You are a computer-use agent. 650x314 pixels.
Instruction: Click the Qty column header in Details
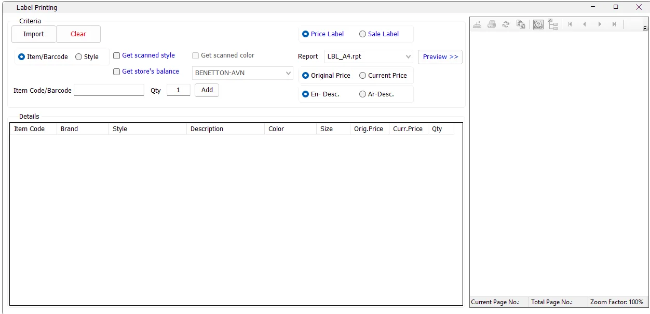point(441,129)
